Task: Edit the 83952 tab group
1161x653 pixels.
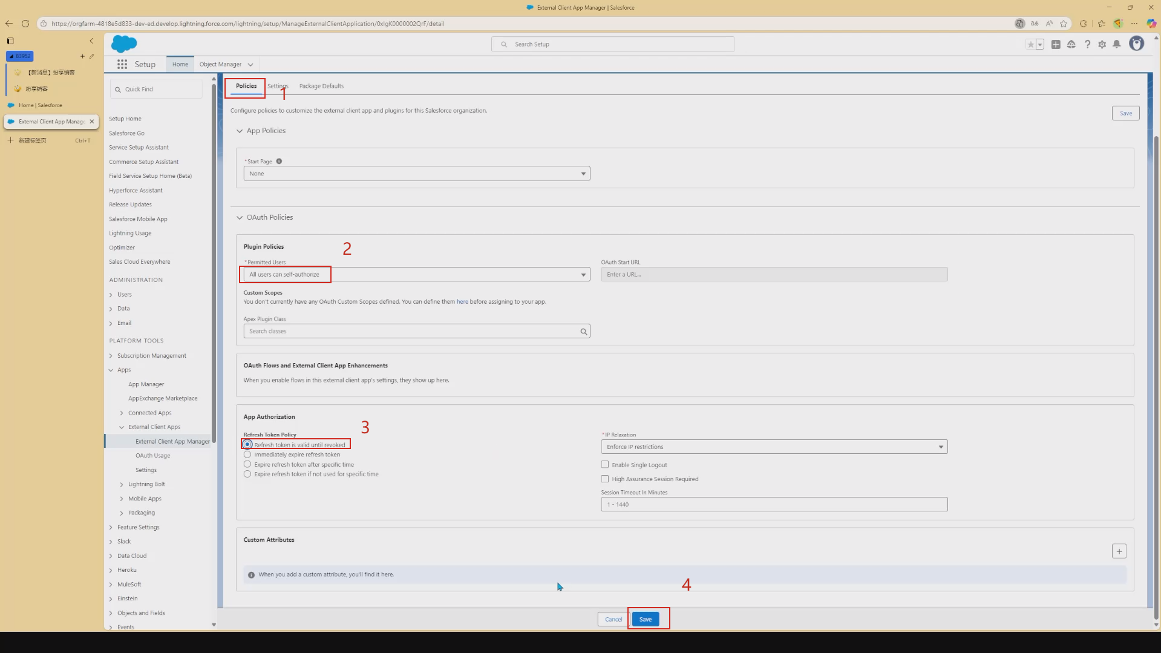Action: (x=92, y=56)
